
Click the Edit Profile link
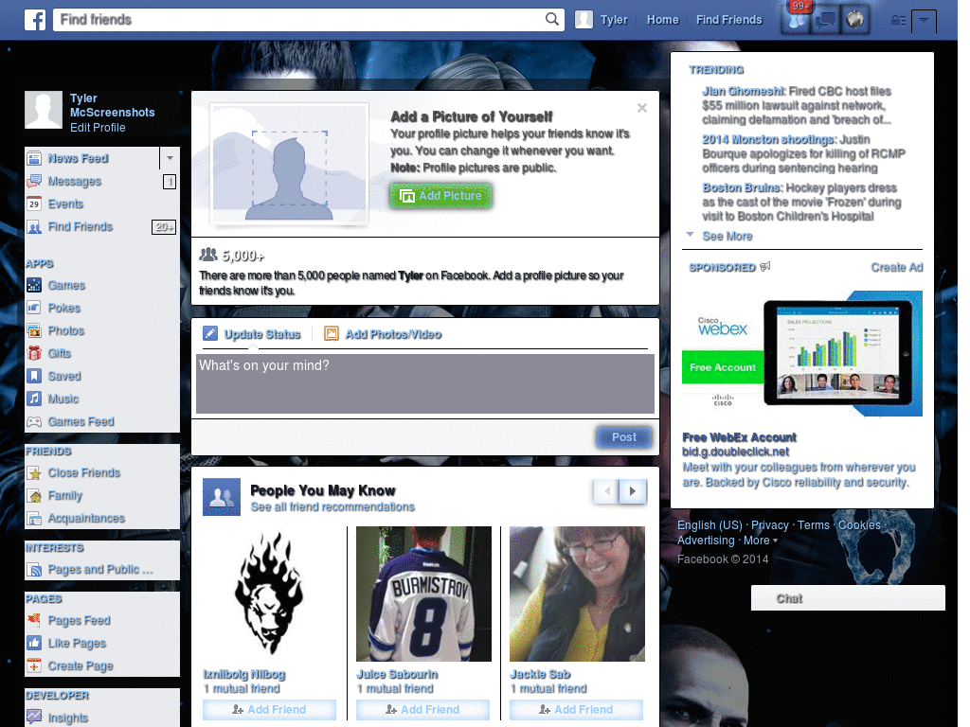pyautogui.click(x=98, y=128)
